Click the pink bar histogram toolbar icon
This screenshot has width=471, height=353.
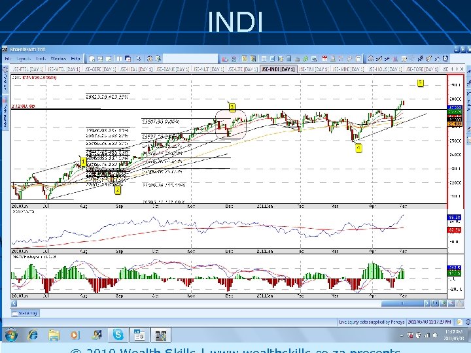[x=395, y=59]
